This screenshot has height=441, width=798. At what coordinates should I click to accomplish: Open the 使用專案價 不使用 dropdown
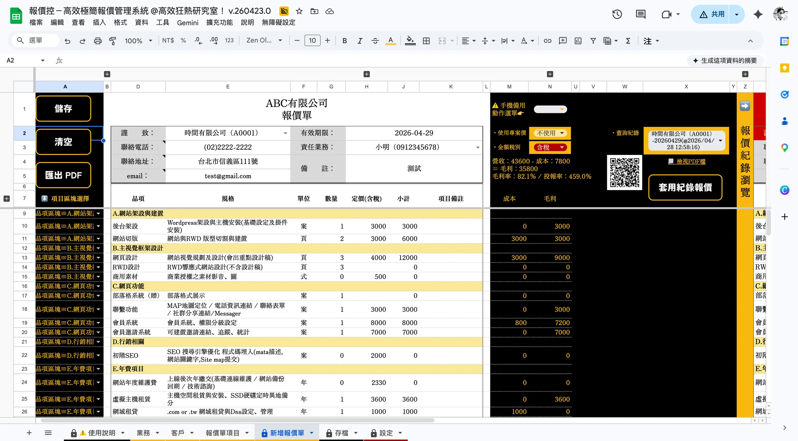click(550, 133)
